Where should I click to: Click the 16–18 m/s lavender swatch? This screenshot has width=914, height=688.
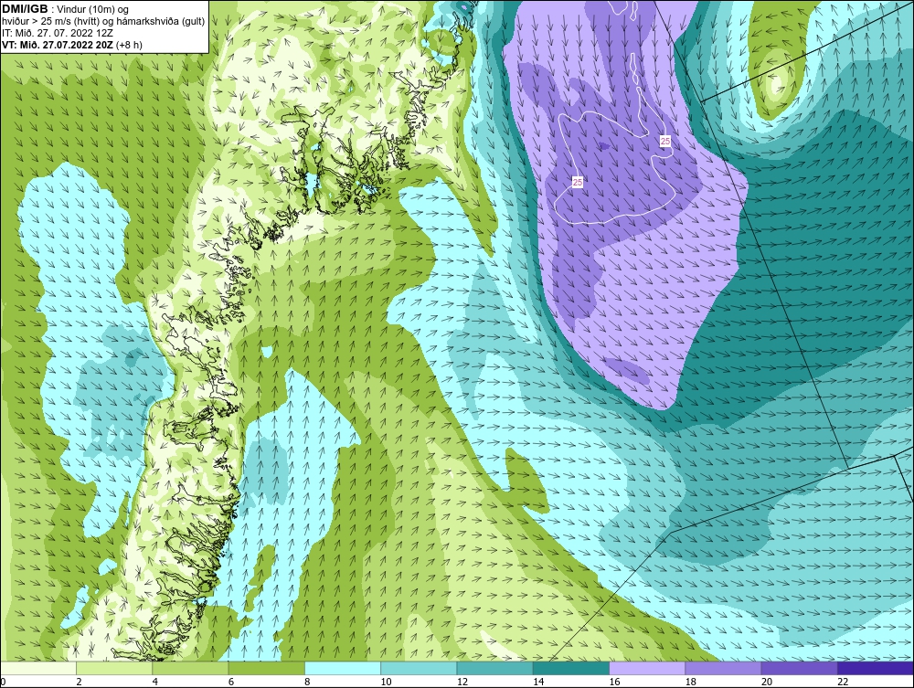(647, 668)
